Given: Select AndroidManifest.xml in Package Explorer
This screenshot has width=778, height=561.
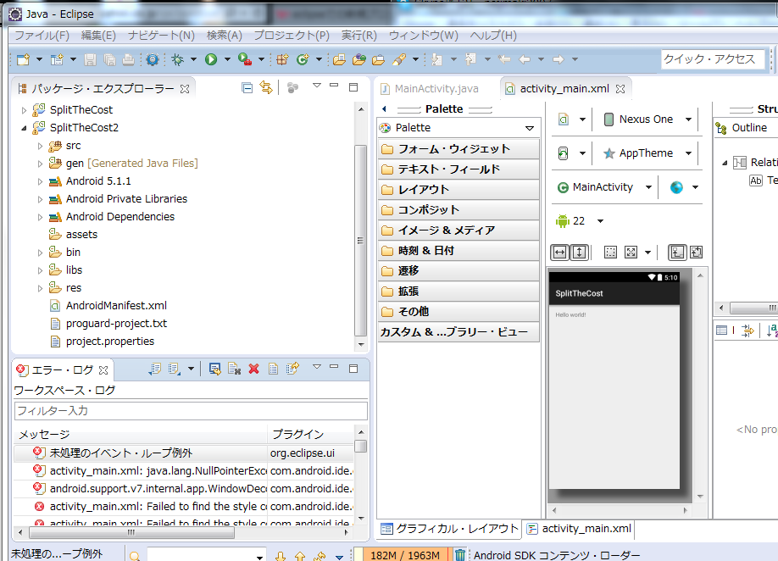Looking at the screenshot, I should point(116,306).
